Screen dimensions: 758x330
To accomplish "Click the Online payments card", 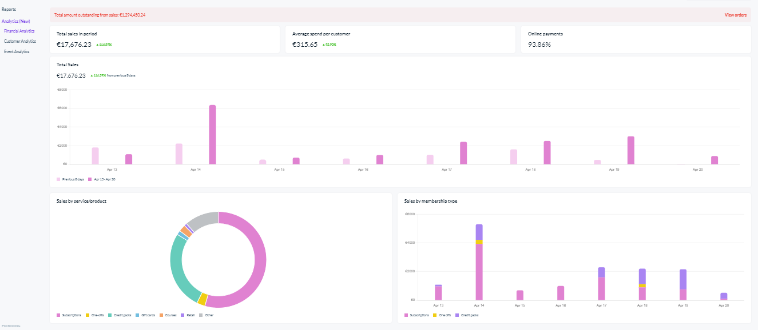I will [x=636, y=39].
